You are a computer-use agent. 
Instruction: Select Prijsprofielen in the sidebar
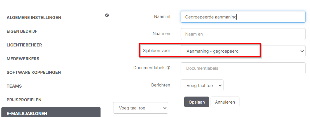point(24,100)
